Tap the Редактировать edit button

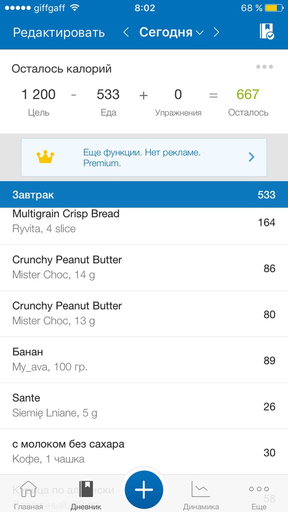[59, 33]
